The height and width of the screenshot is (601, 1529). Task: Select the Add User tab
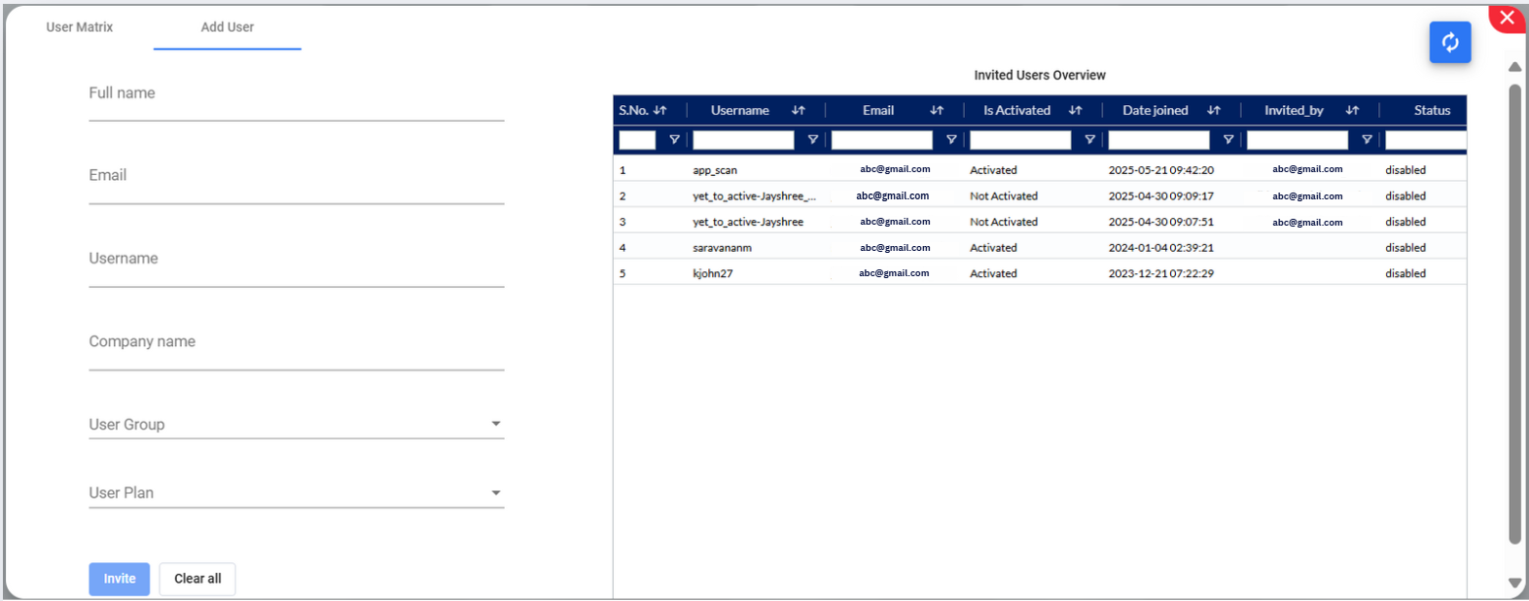pos(228,27)
